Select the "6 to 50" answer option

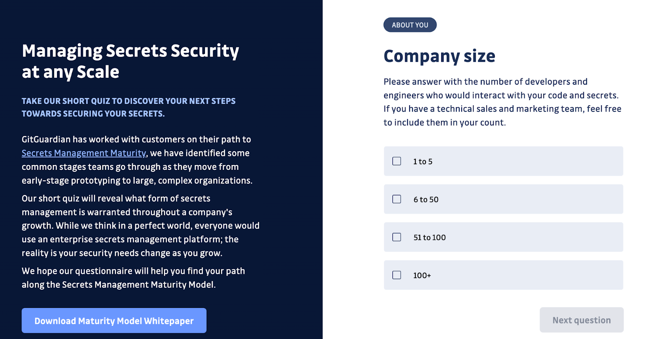pyautogui.click(x=503, y=199)
